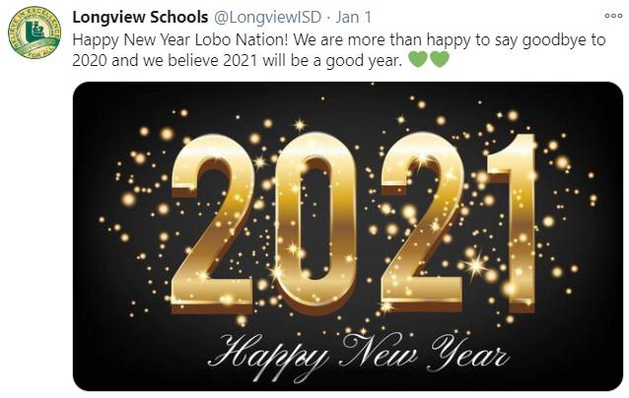Click the gold digit 0 in the image
This screenshot has height=398, width=629.
tap(316, 224)
